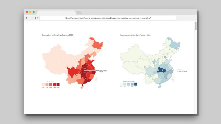Image resolution: width=221 pixels, height=124 pixels.
Task: Click the darkest blue legend swatch
Action: point(136,84)
